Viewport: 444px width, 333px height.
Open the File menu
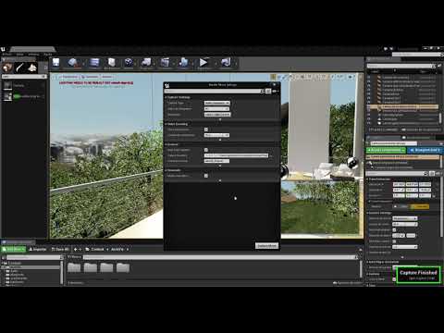(6, 55)
